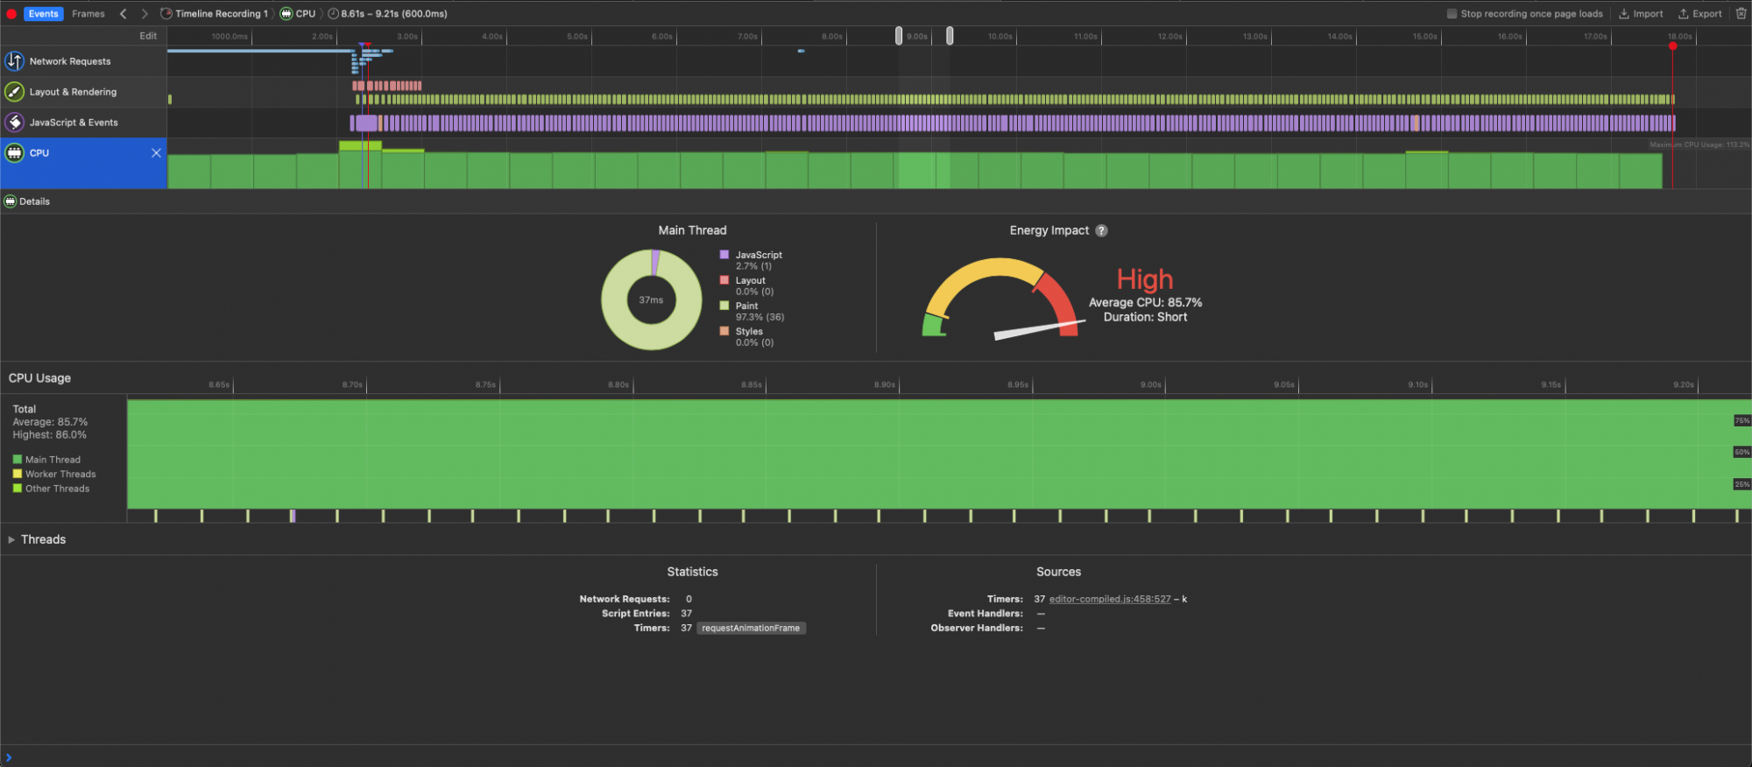Open the console prompt chevron at bottom left
This screenshot has height=767, width=1752.
9,757
